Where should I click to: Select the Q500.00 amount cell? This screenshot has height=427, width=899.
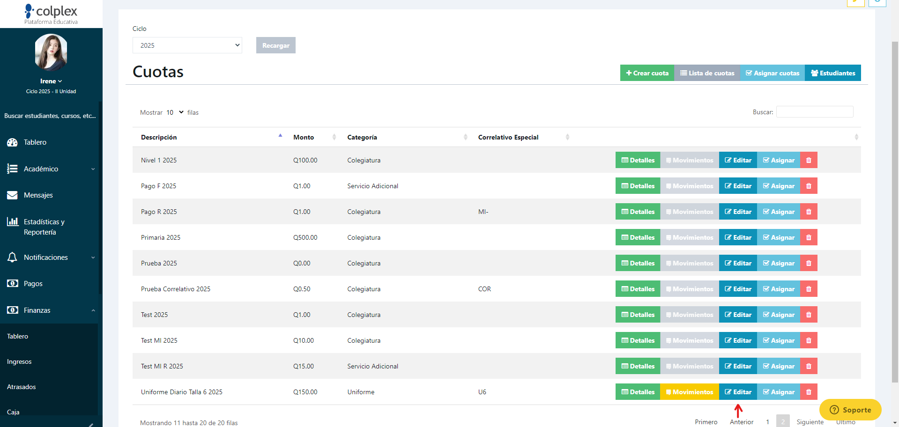(305, 237)
